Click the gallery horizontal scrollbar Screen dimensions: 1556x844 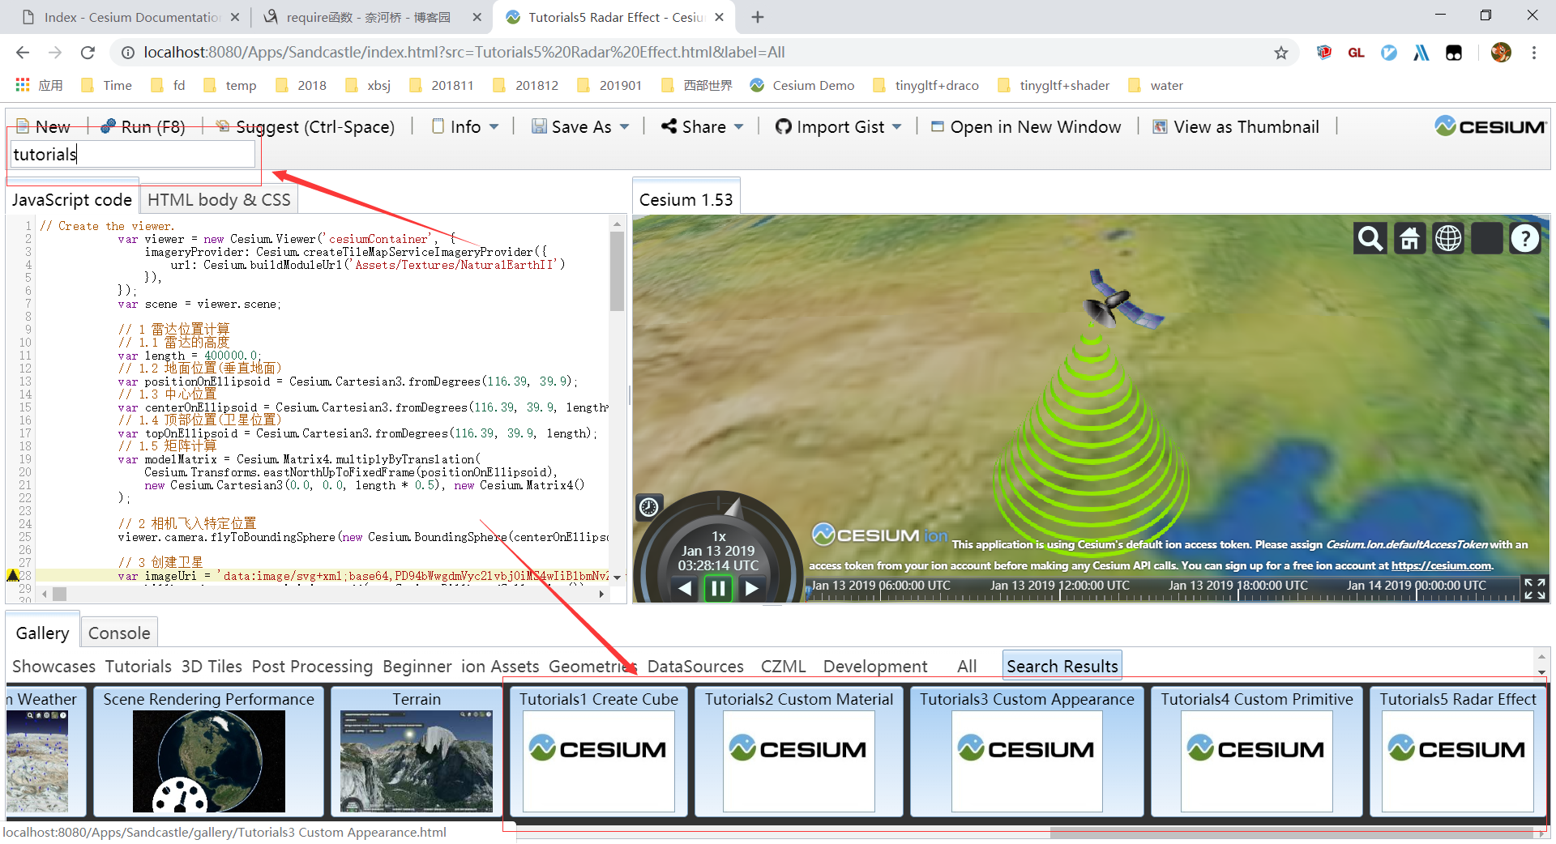click(1291, 832)
